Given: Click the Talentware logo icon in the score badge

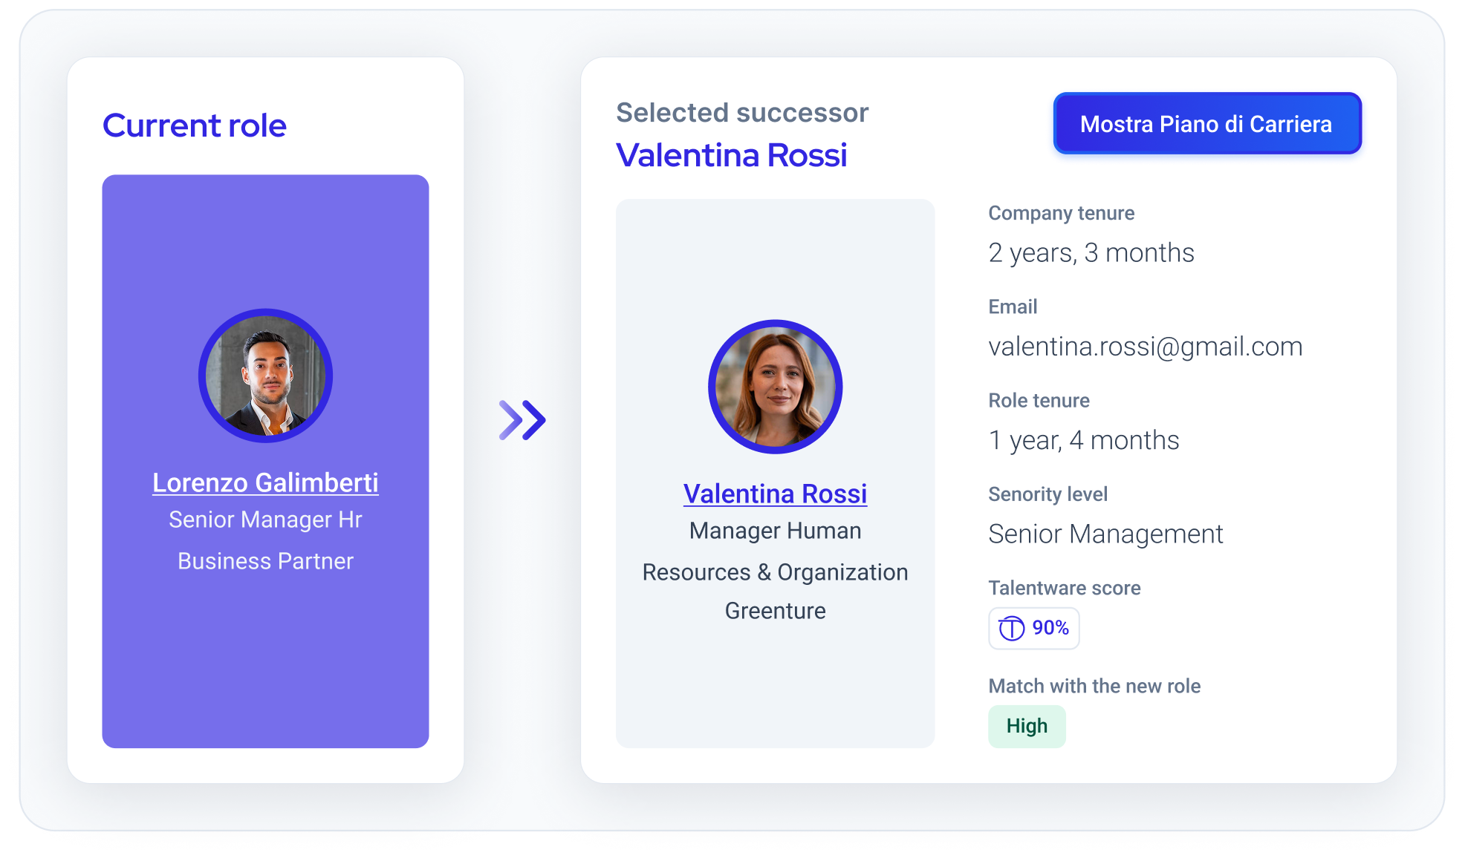Looking at the screenshot, I should click(x=1011, y=629).
